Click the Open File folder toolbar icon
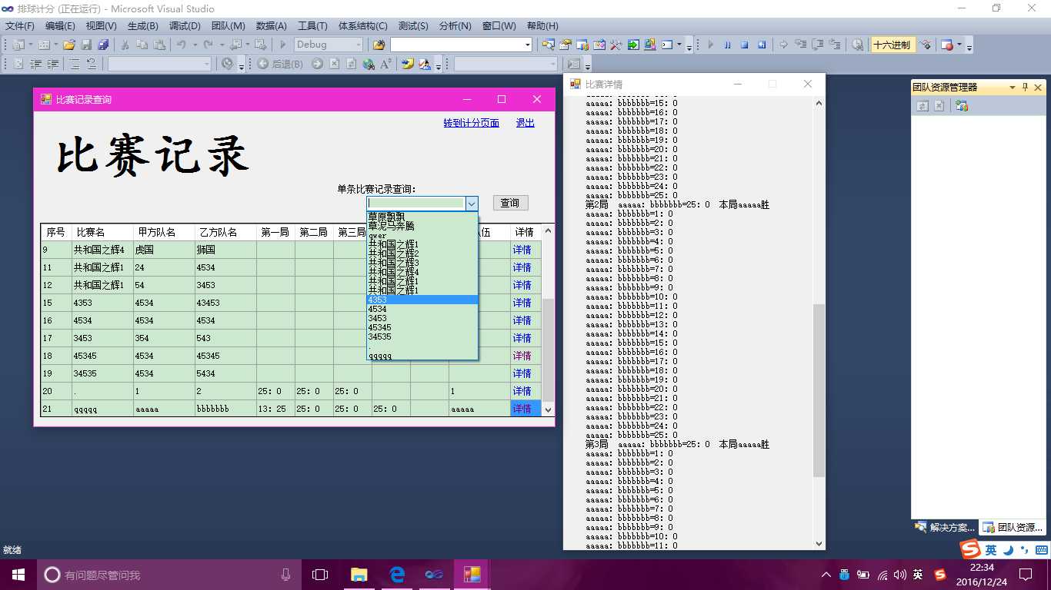 (69, 45)
